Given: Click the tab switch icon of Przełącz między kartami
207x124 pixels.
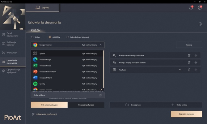Looking at the screenshot, I should pos(114,62).
